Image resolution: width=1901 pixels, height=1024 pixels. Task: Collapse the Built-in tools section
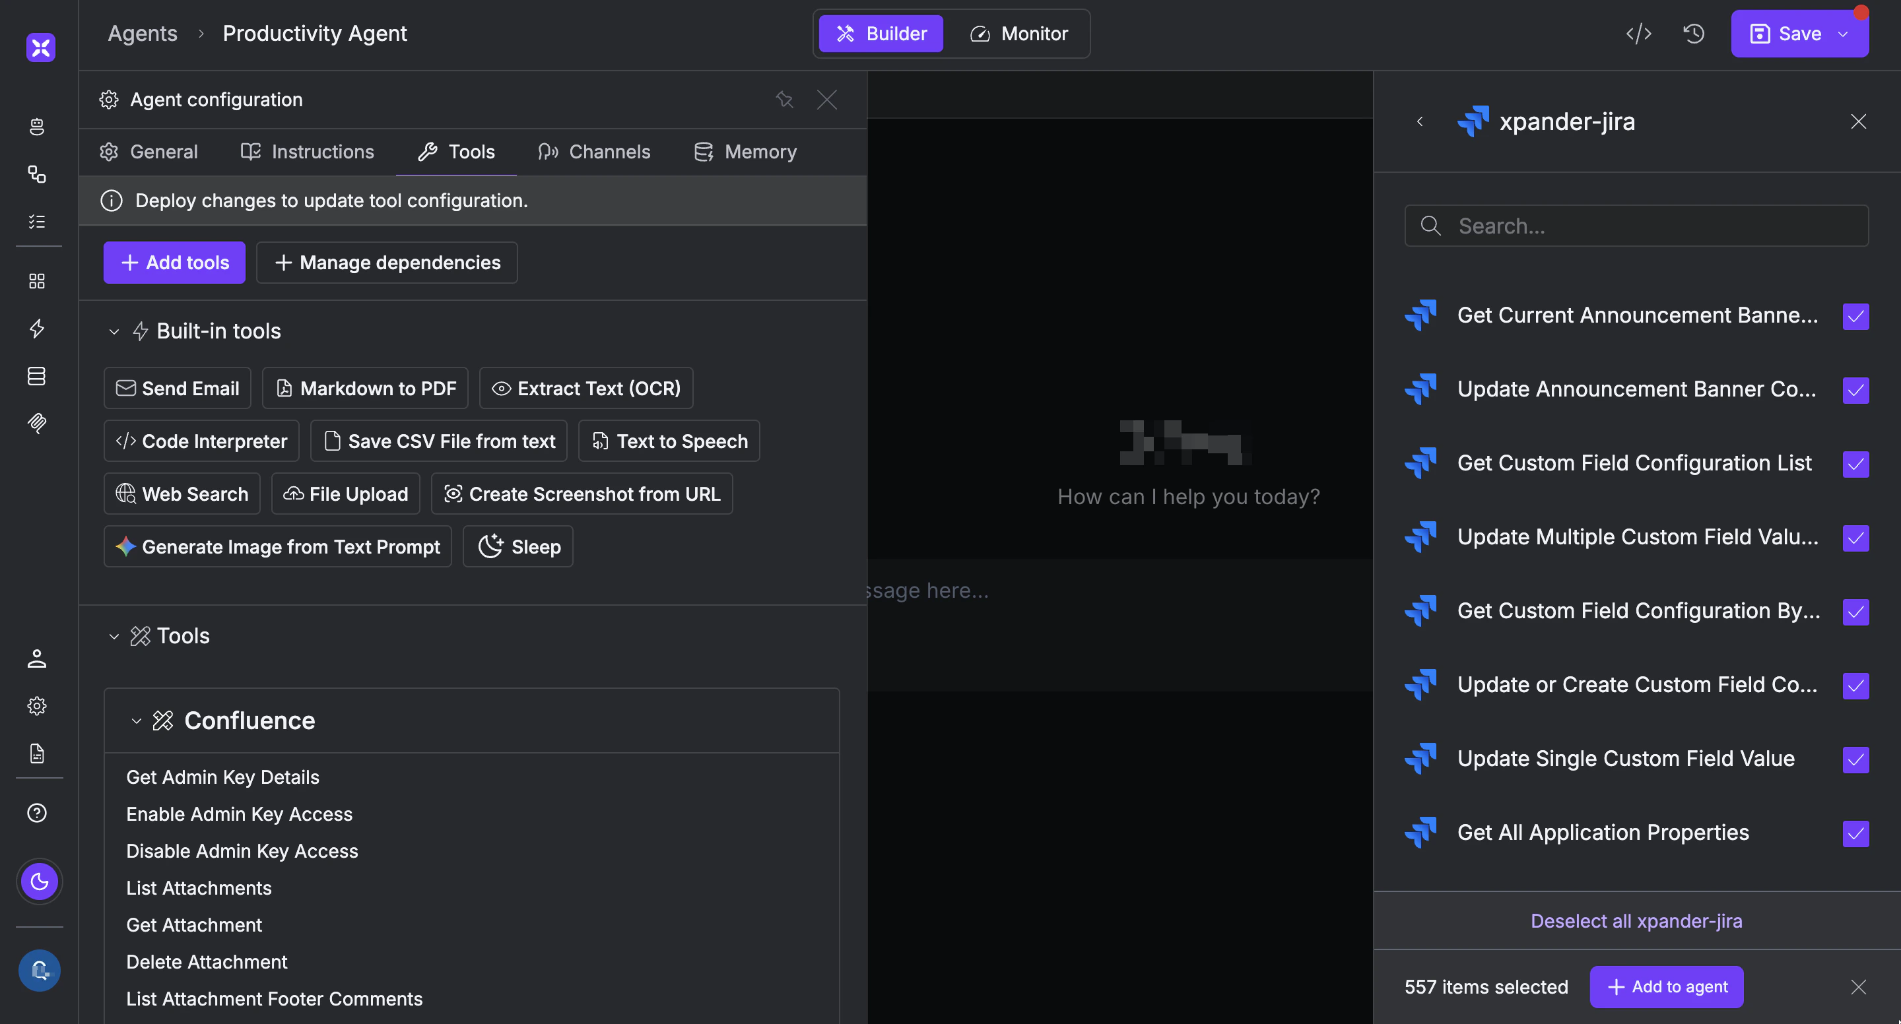pyautogui.click(x=114, y=331)
